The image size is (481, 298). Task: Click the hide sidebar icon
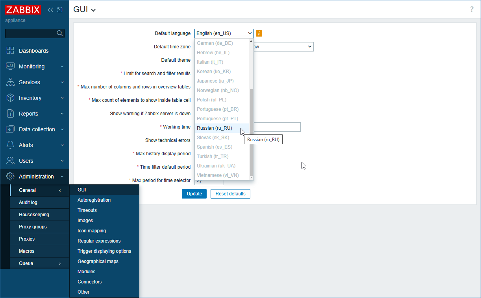[60, 10]
